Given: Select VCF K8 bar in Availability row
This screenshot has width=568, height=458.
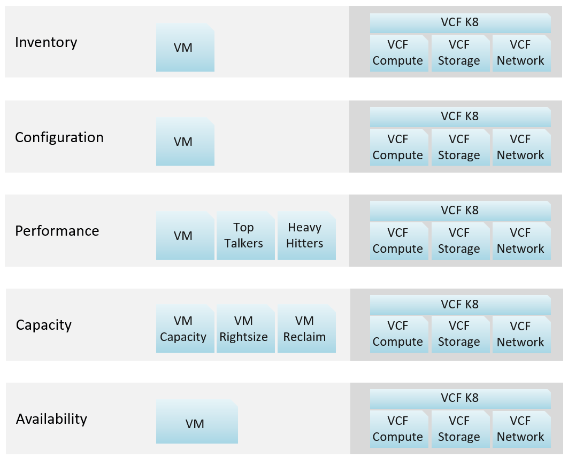Looking at the screenshot, I should click(x=460, y=399).
